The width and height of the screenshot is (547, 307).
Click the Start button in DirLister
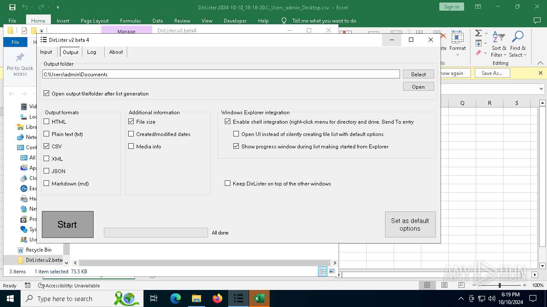coord(68,224)
